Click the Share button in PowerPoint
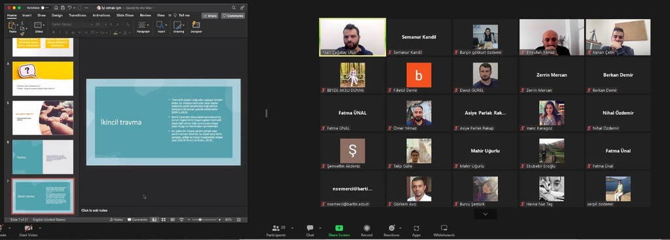 (210, 16)
